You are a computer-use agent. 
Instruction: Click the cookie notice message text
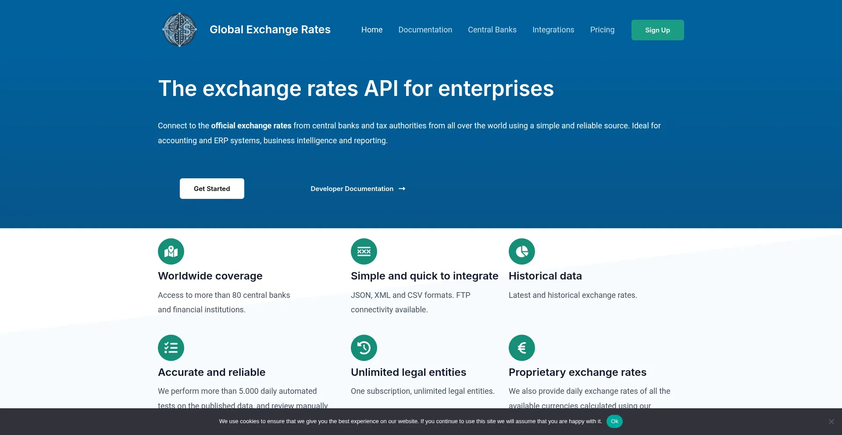click(410, 421)
